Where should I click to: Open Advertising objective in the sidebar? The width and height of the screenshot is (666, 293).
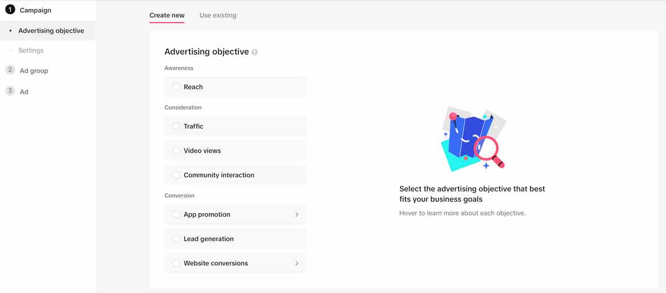pos(51,31)
